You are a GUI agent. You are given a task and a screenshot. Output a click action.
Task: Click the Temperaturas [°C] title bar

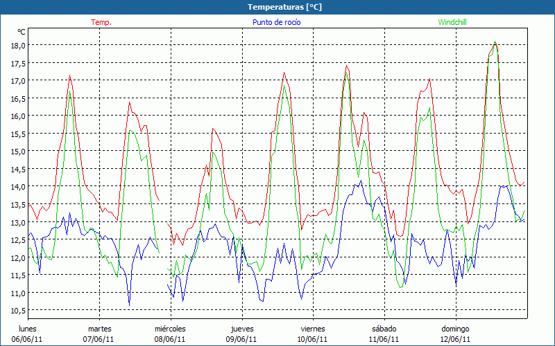coord(277,7)
